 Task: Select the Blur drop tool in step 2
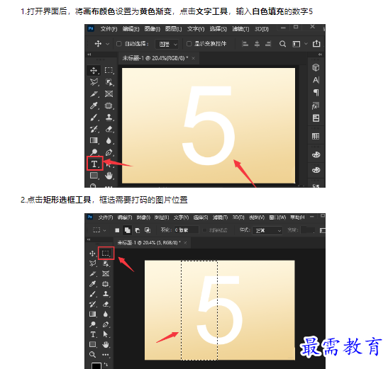click(106, 314)
